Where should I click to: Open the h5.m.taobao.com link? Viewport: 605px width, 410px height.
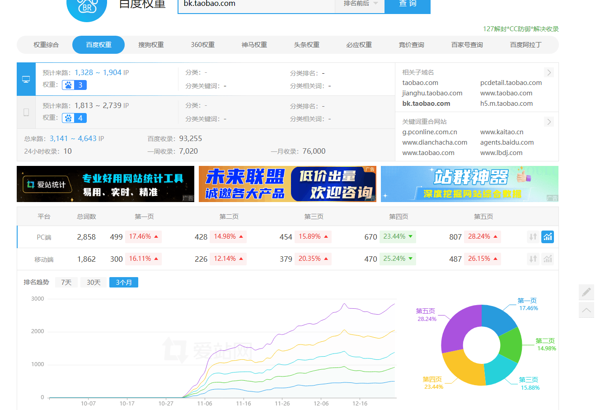507,104
